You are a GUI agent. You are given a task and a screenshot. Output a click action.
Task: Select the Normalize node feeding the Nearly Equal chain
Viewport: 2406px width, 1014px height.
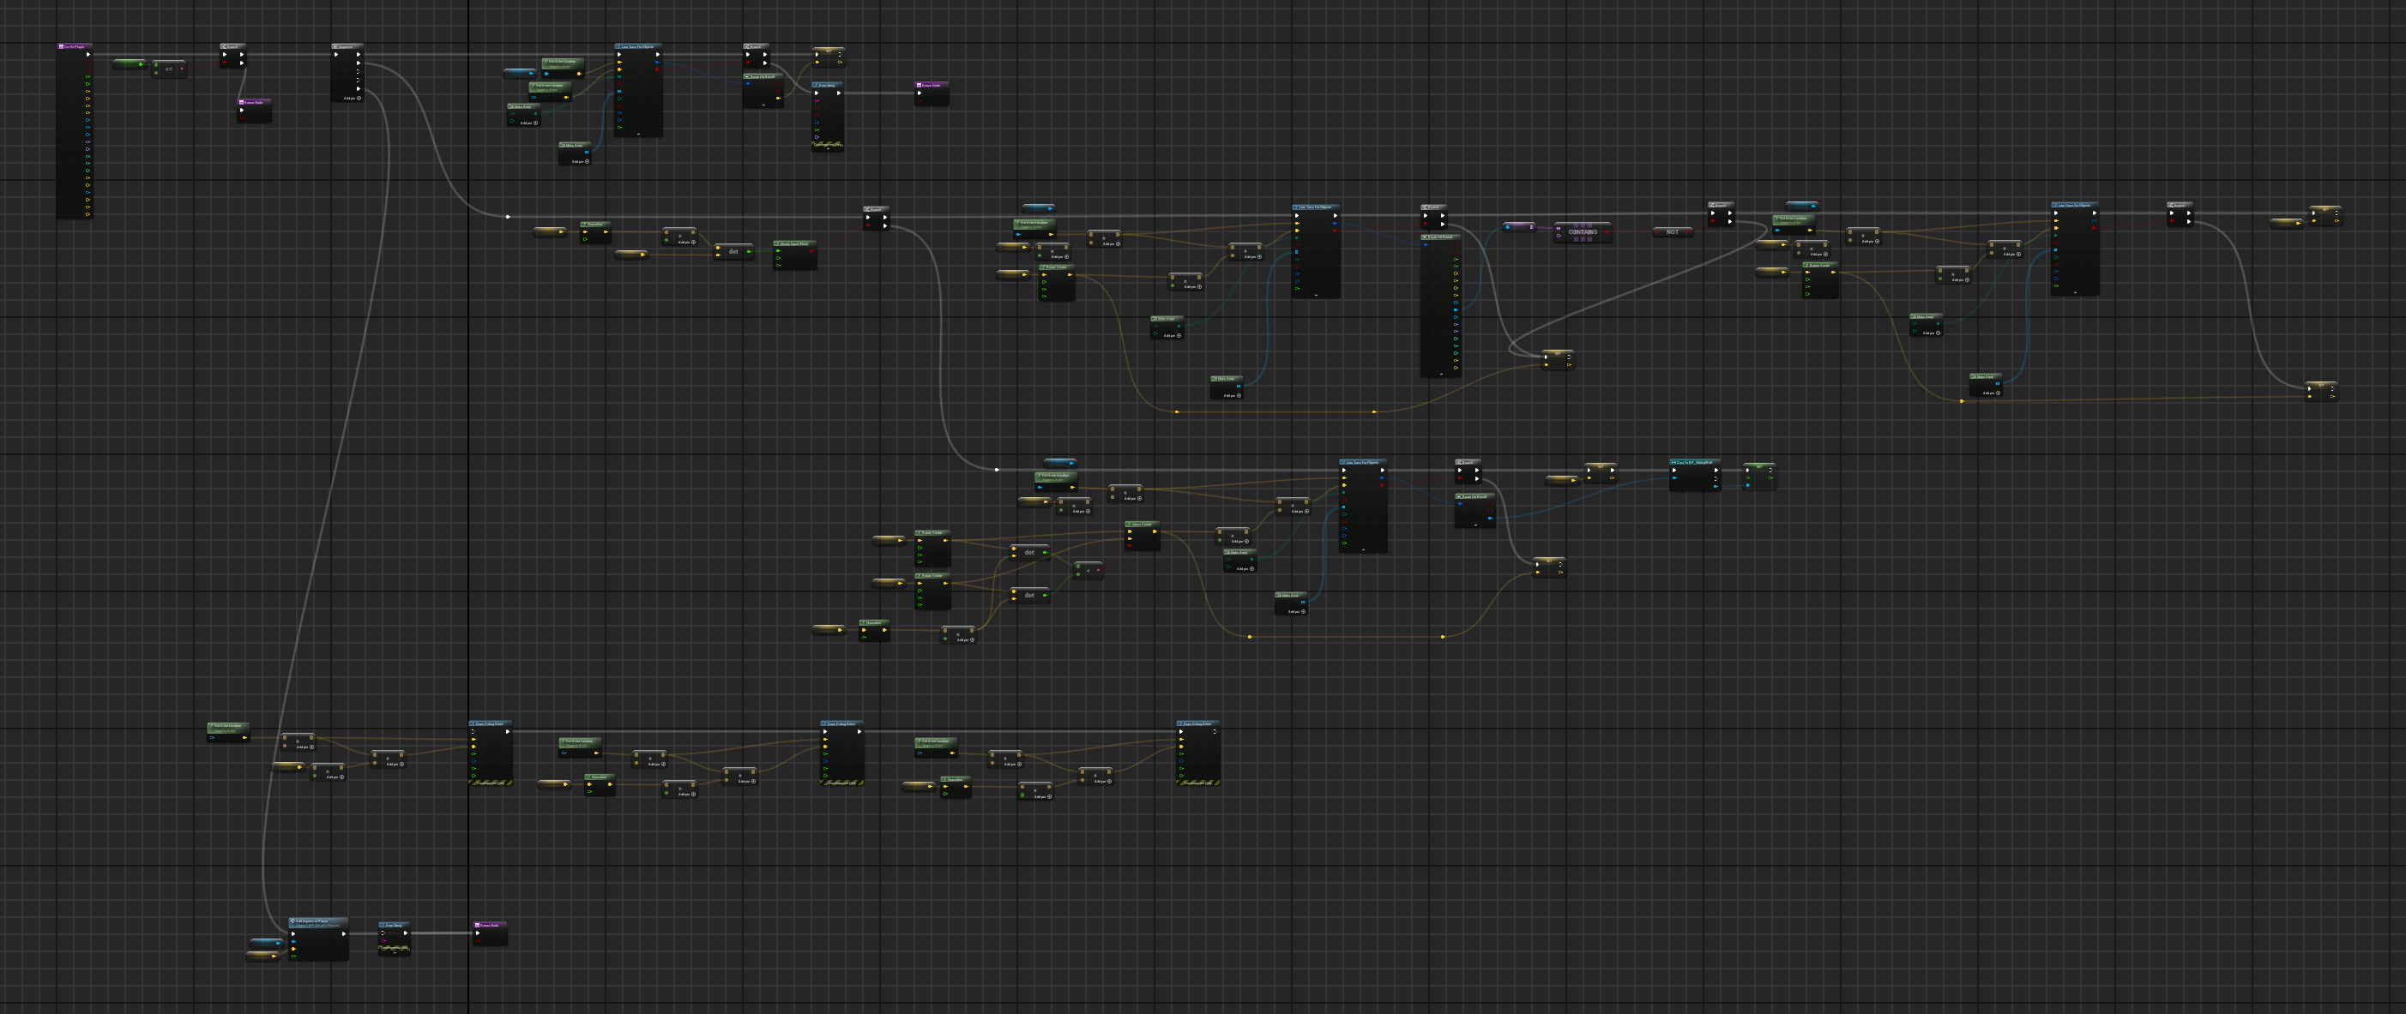(x=595, y=232)
